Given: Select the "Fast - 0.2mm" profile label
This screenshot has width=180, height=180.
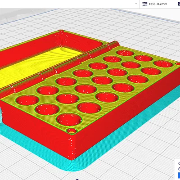Looking at the screenshot, I should tap(158, 4).
